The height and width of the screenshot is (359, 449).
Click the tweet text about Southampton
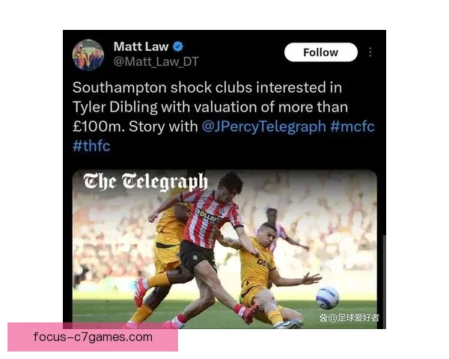223,117
